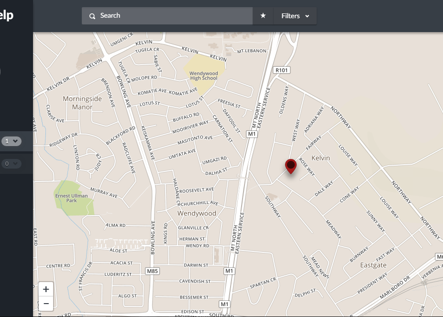Click the R101 road shield
Screen dimensions: 443x317
(x=281, y=70)
